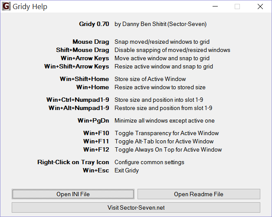The height and width of the screenshot is (217, 272).
Task: Click 'Toggle Always On Top for Active Window'
Action: coord(168,150)
